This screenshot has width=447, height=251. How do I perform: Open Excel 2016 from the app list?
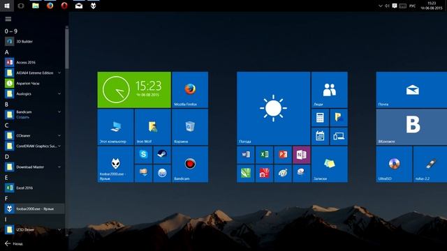tap(34, 188)
